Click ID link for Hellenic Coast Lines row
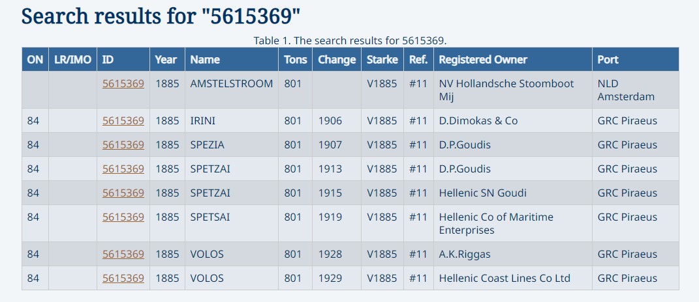699x302 pixels. (123, 279)
